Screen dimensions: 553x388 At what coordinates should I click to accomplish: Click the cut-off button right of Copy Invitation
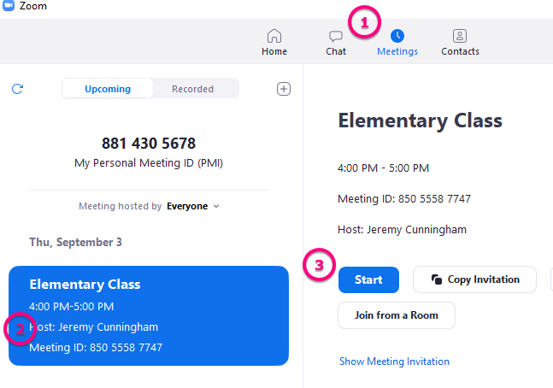coord(551,279)
